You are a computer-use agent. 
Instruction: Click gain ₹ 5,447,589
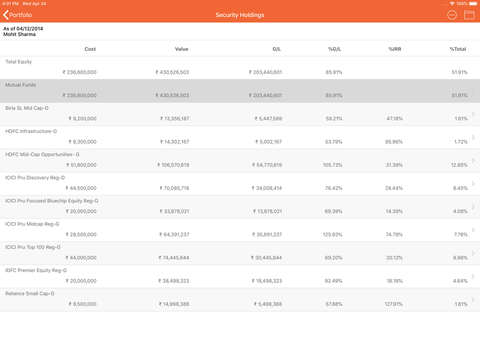[x=268, y=119]
